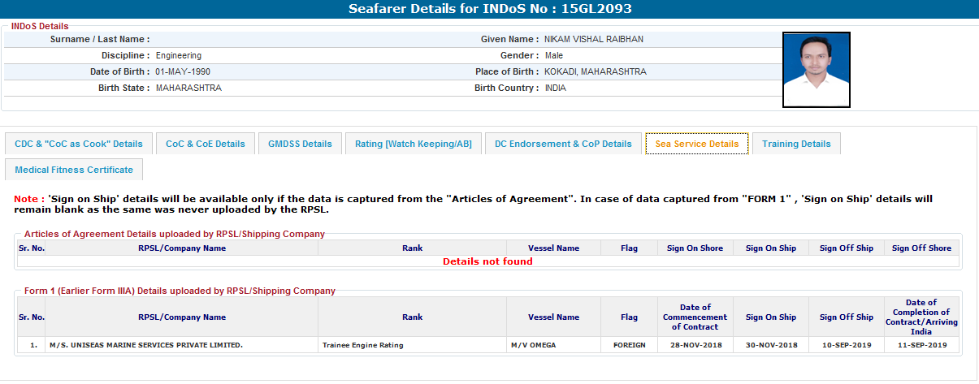Open the CDC & "CoC as Cook" Details tab

[79, 144]
